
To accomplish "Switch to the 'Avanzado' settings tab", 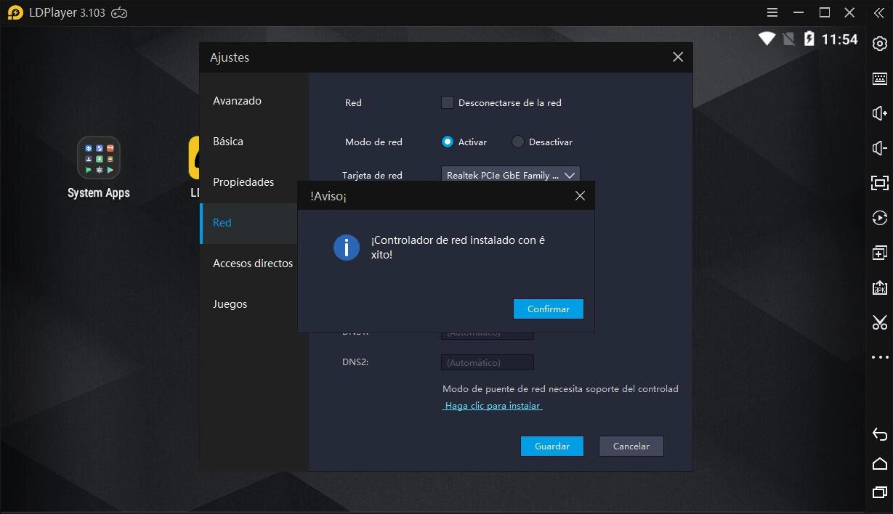I will pos(237,101).
